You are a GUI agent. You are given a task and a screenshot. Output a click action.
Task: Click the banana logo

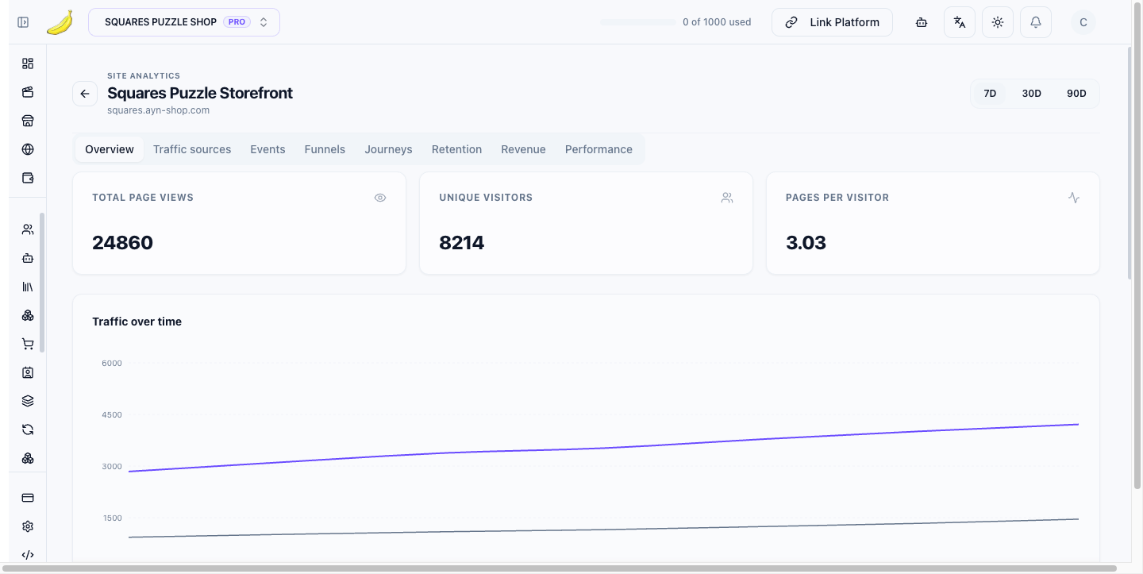coord(60,22)
